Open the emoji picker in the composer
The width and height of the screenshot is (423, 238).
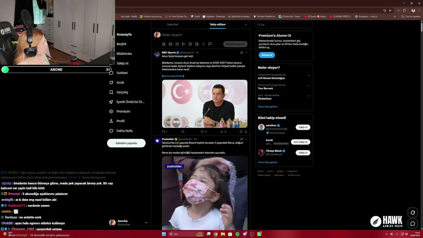(x=190, y=44)
